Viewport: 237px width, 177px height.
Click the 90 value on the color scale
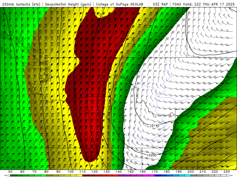click(58, 172)
